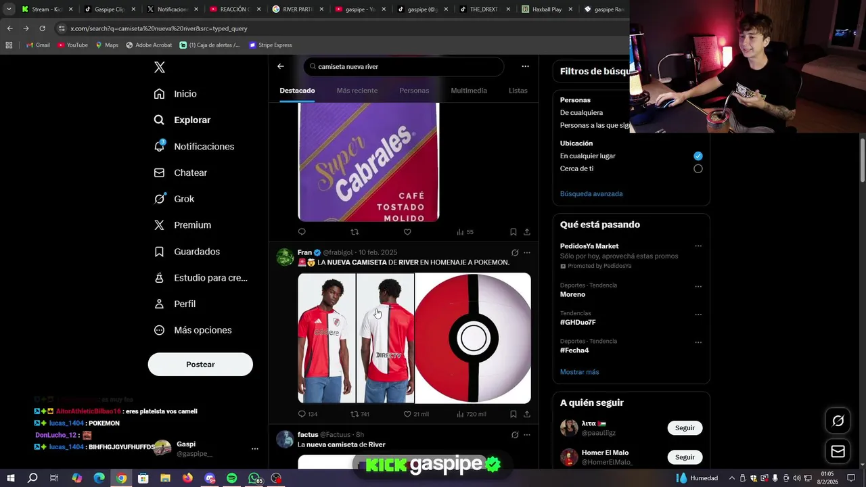Click the search box 'camiseta nueva river'
The height and width of the screenshot is (487, 866).
tap(404, 66)
